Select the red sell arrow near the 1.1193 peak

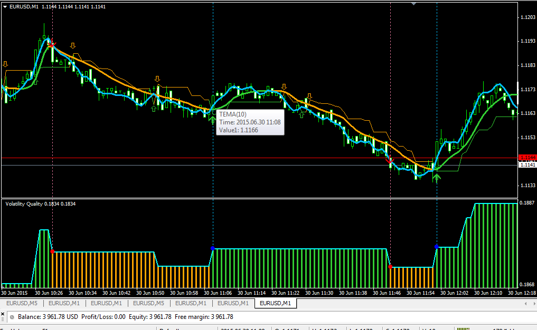[51, 44]
